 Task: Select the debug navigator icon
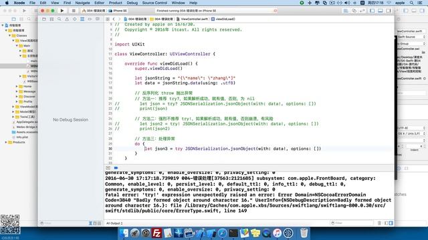point(82,19)
